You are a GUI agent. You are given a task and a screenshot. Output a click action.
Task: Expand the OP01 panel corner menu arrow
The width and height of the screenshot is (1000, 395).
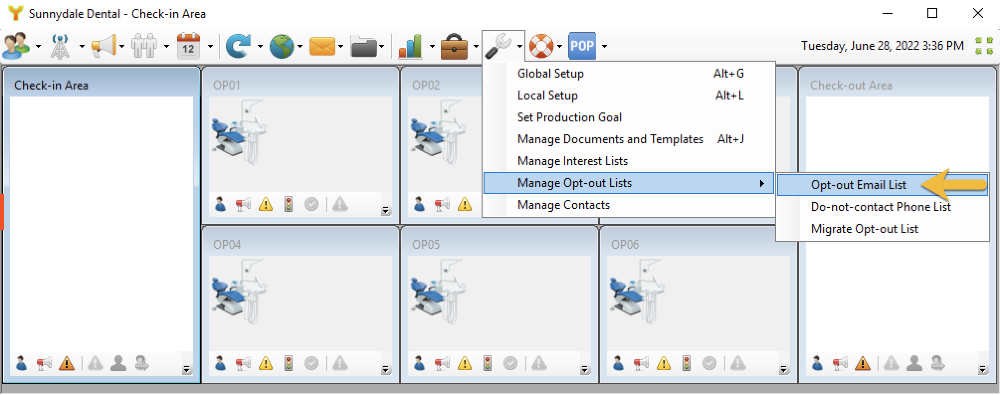pyautogui.click(x=386, y=211)
